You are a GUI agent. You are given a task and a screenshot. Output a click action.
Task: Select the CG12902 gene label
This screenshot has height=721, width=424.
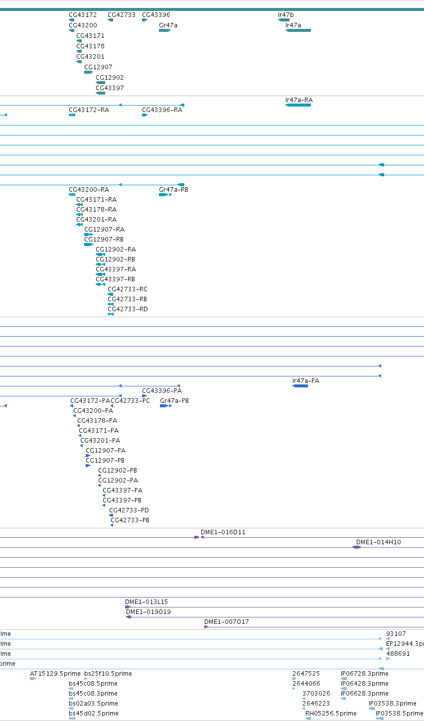point(110,78)
